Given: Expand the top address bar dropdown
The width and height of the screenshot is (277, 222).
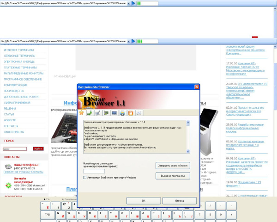Looking at the screenshot, I should 129,3.
